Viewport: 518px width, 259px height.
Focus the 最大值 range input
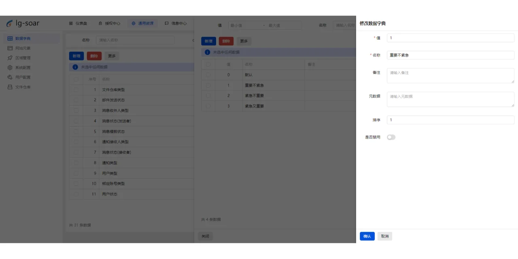[283, 25]
